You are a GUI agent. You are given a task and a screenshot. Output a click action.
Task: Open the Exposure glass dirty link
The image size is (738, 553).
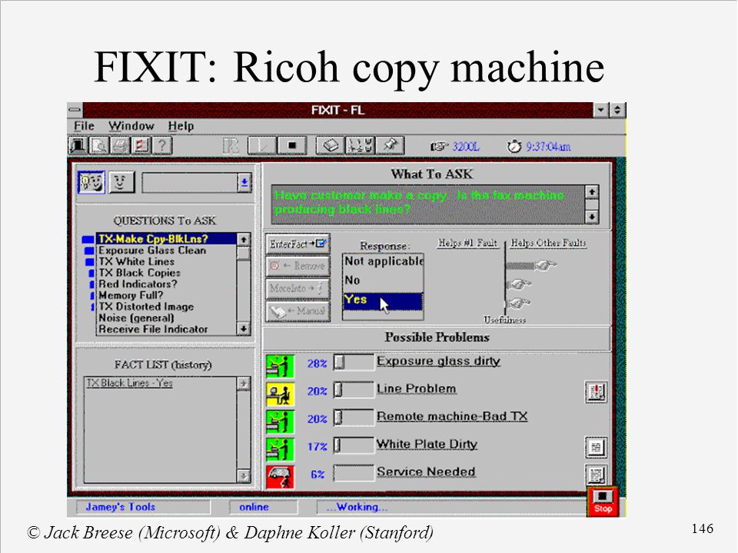(438, 361)
